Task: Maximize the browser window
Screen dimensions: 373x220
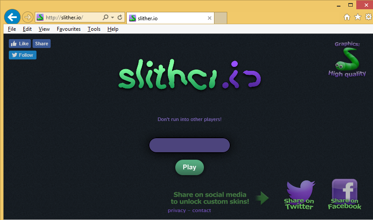Action: (x=351, y=5)
